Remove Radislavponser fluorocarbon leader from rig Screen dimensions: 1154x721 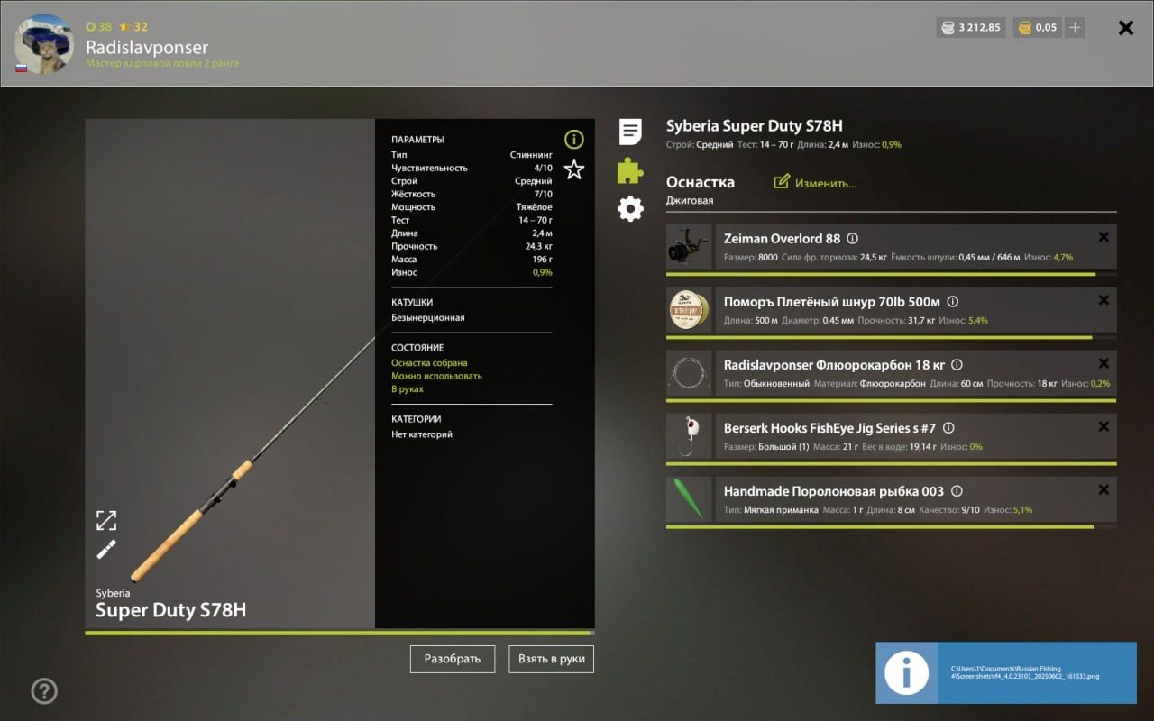pyautogui.click(x=1104, y=363)
